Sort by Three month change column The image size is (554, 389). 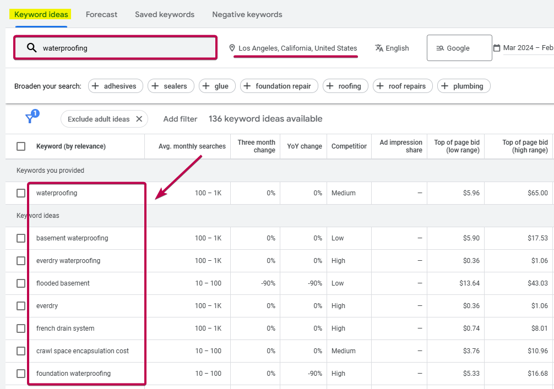pyautogui.click(x=256, y=146)
